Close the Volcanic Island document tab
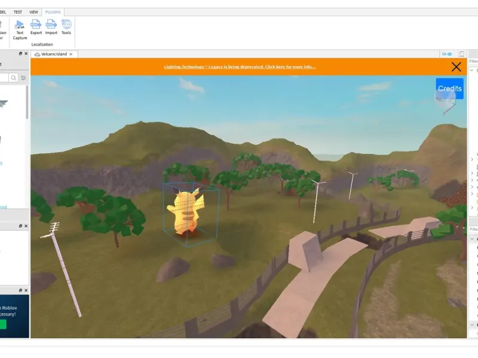Screen dimensions: 478x358 tap(71, 54)
